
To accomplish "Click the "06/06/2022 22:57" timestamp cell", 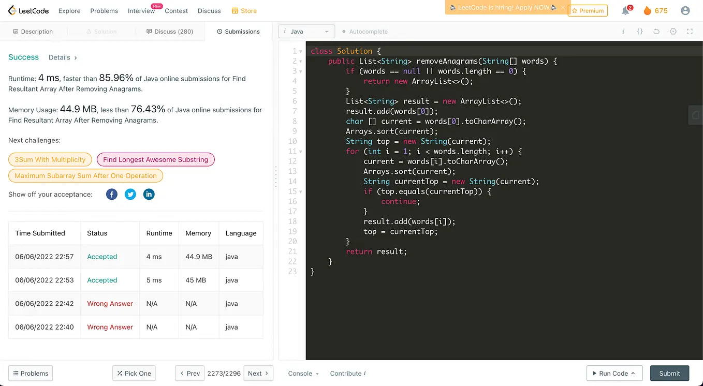I will coord(45,257).
